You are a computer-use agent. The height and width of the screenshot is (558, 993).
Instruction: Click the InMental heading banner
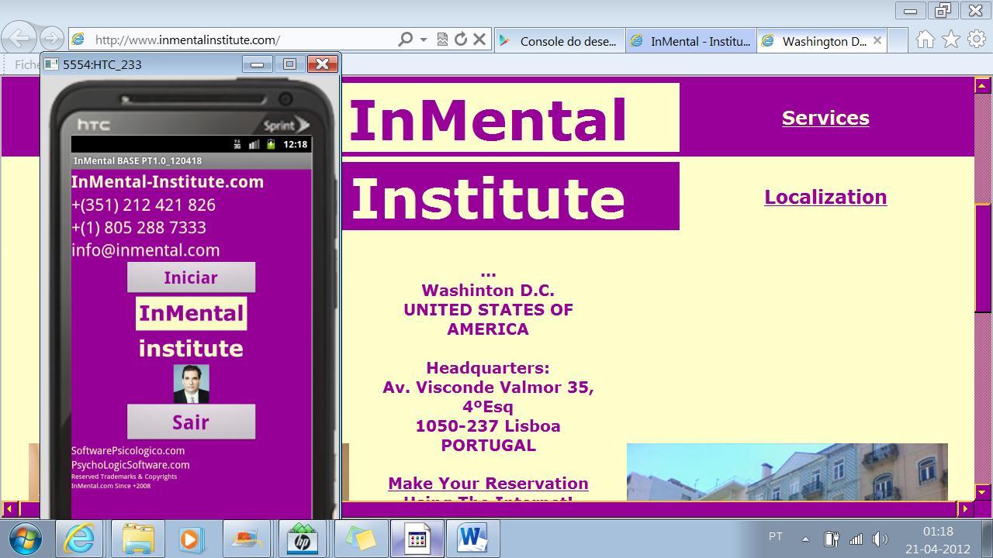click(x=510, y=118)
